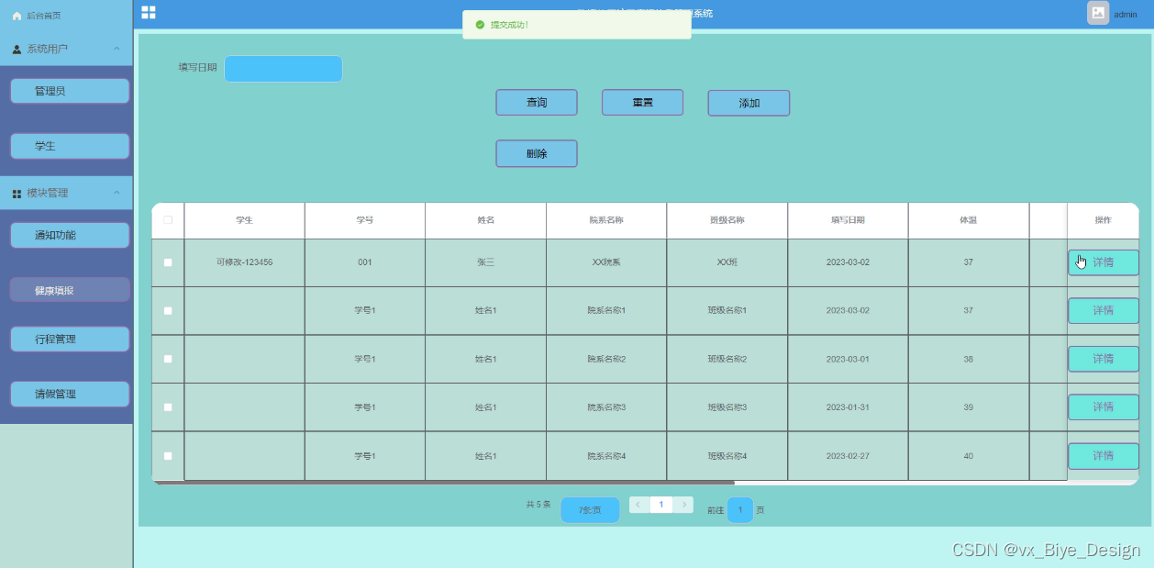
Task: Click the module grid icon beside 模块管理
Action: [17, 194]
